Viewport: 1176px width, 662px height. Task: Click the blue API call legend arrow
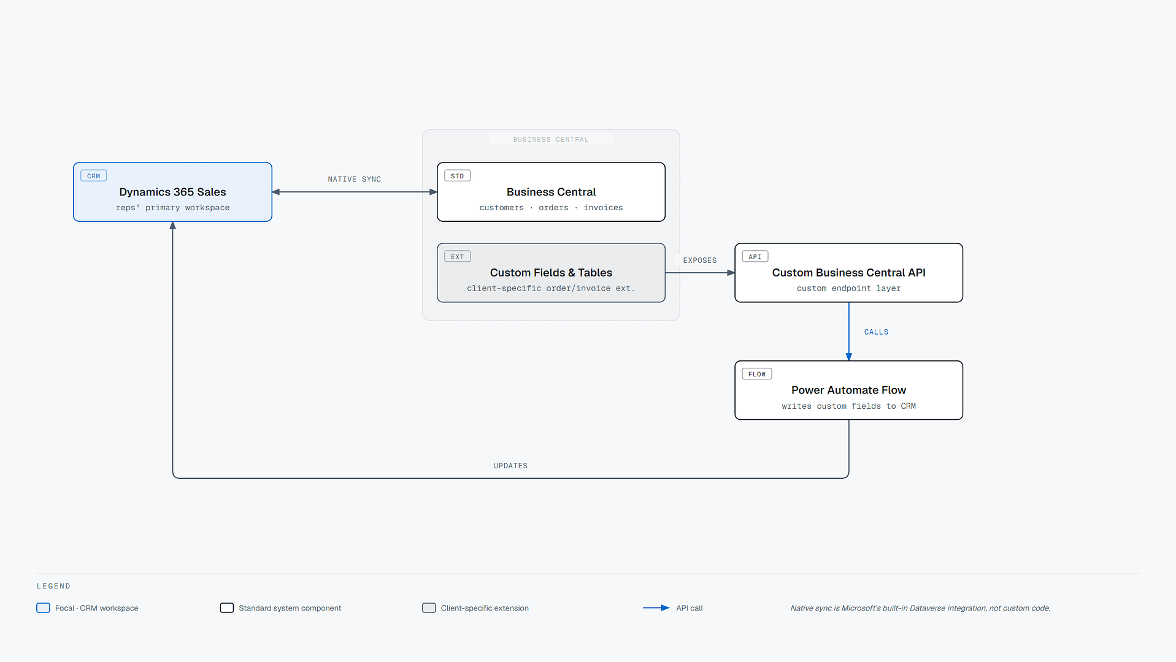click(x=656, y=608)
